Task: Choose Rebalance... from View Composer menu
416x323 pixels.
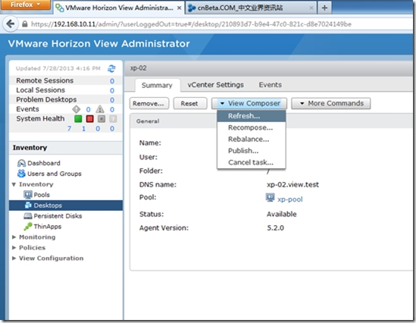Action: (x=252, y=139)
